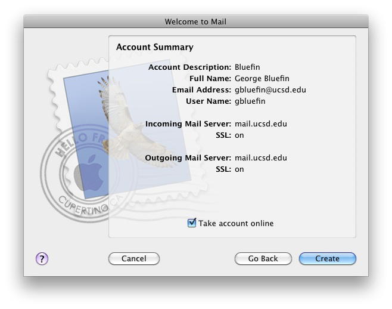Screen dimensions: 392x309
Task: Select Incoming Mail Server value mail.ucsd.edu
Action: (261, 123)
